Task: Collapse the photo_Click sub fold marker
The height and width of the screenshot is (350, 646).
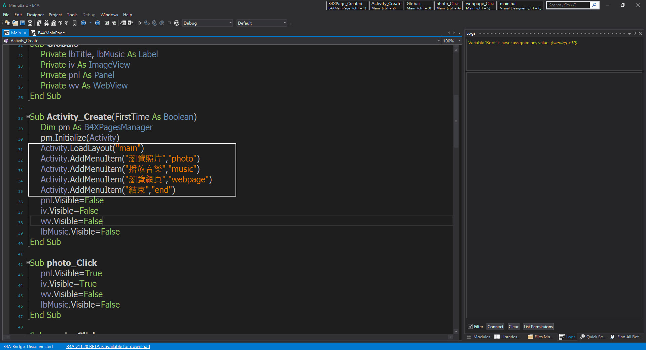Action: (x=28, y=263)
